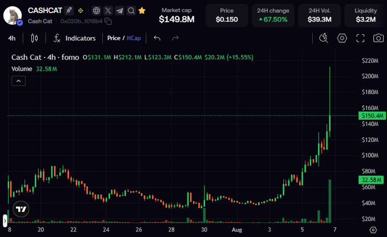Click the TradingView logo button

click(21, 209)
